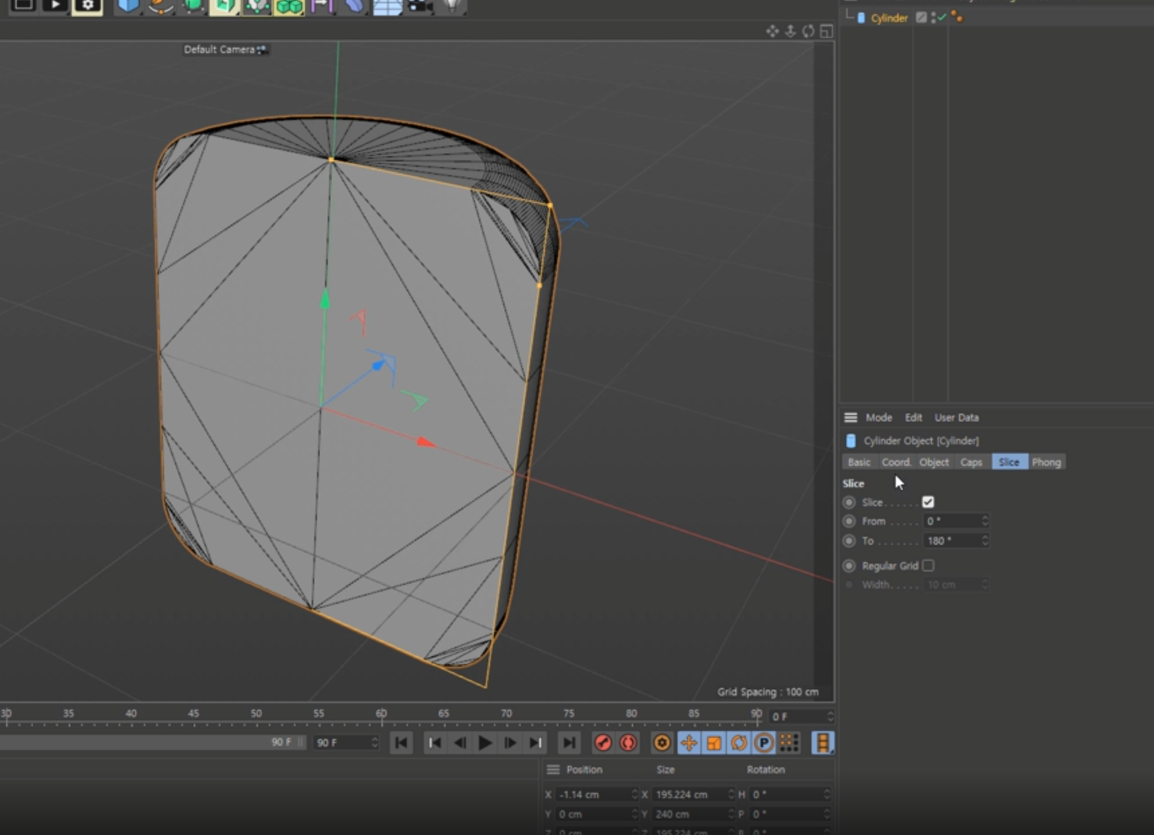Open the User Data menu
This screenshot has width=1154, height=835.
(x=956, y=417)
